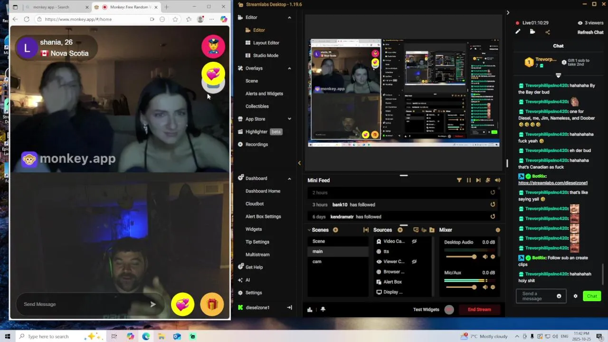The image size is (608, 342).
Task: Click End Stream button
Action: 479,310
